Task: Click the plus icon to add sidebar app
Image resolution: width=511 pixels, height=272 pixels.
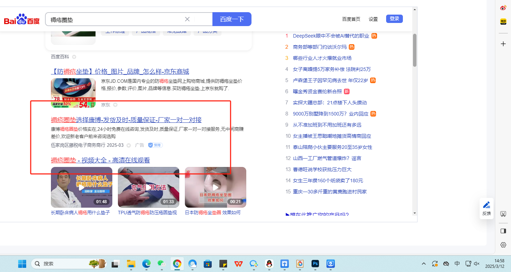Action: coord(503,44)
